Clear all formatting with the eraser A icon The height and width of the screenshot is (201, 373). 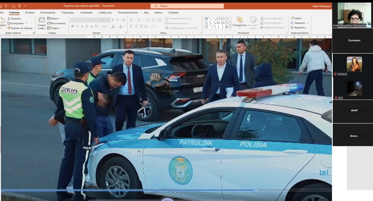point(123,20)
